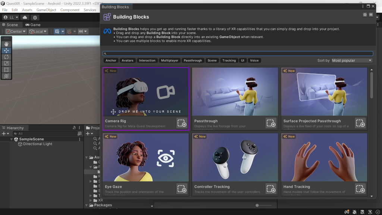
Task: Add Passthrough block to scene
Action: [271, 123]
